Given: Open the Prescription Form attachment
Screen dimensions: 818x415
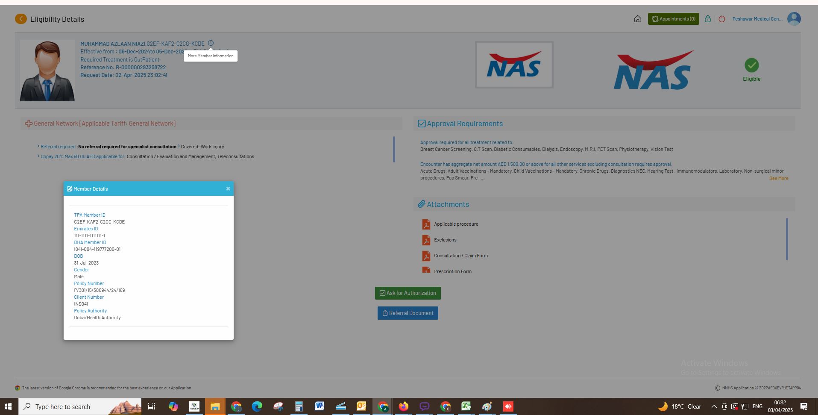Looking at the screenshot, I should 452,271.
